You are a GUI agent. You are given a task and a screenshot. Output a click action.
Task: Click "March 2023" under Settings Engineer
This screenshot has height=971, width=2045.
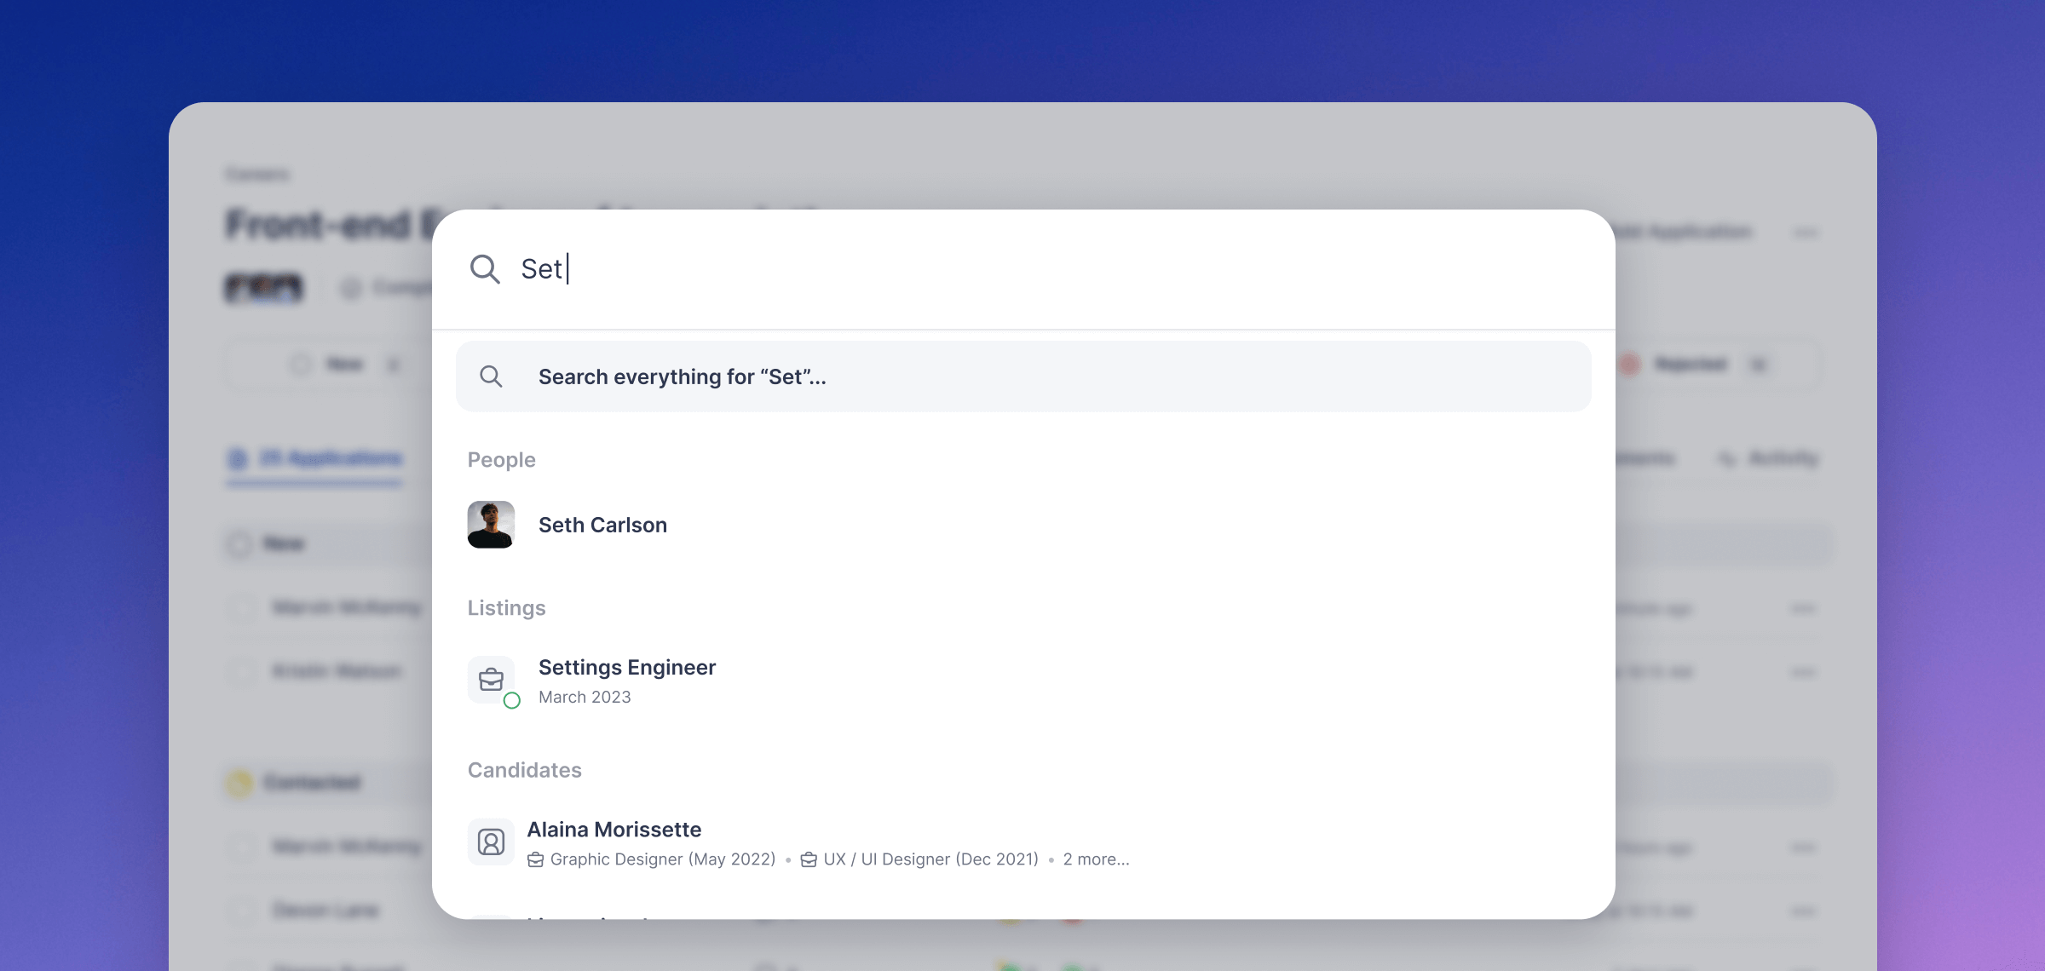click(585, 697)
